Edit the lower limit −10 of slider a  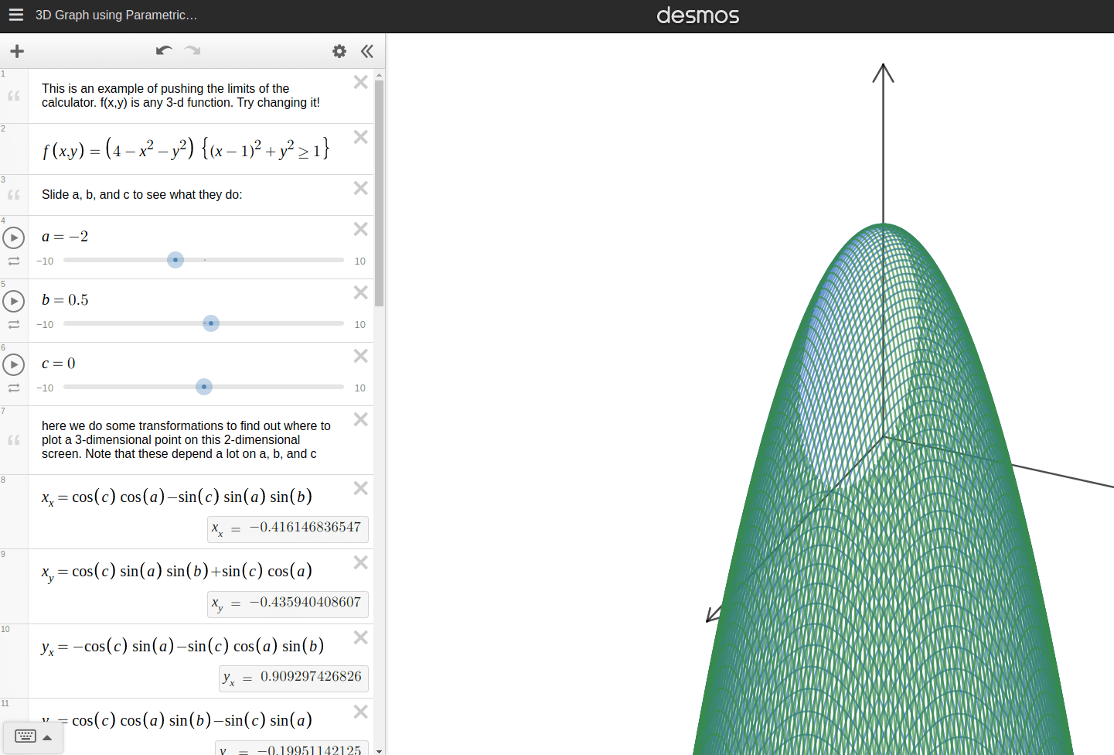point(45,261)
